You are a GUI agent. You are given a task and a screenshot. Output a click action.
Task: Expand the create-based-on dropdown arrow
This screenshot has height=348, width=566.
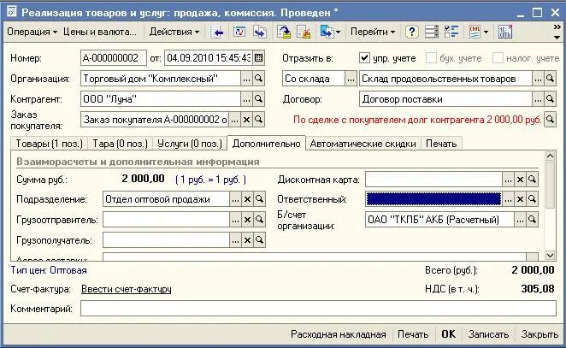338,32
